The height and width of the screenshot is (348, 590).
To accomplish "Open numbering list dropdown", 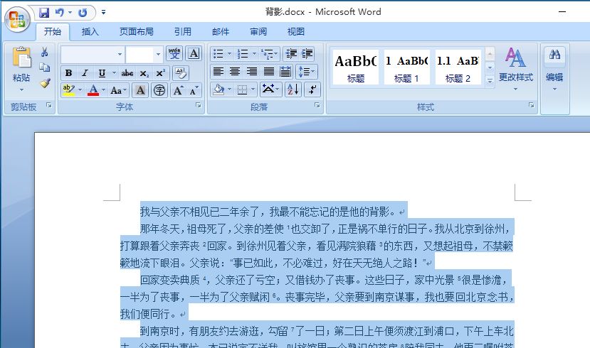I will (x=254, y=54).
